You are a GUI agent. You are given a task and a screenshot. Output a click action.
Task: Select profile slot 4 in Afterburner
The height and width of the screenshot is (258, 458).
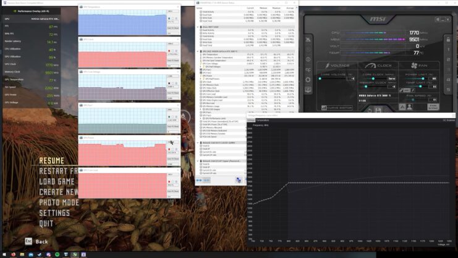pos(448,80)
